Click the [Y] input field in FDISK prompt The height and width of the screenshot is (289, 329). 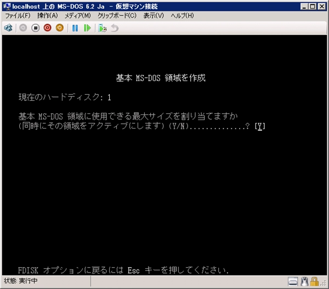(260, 126)
